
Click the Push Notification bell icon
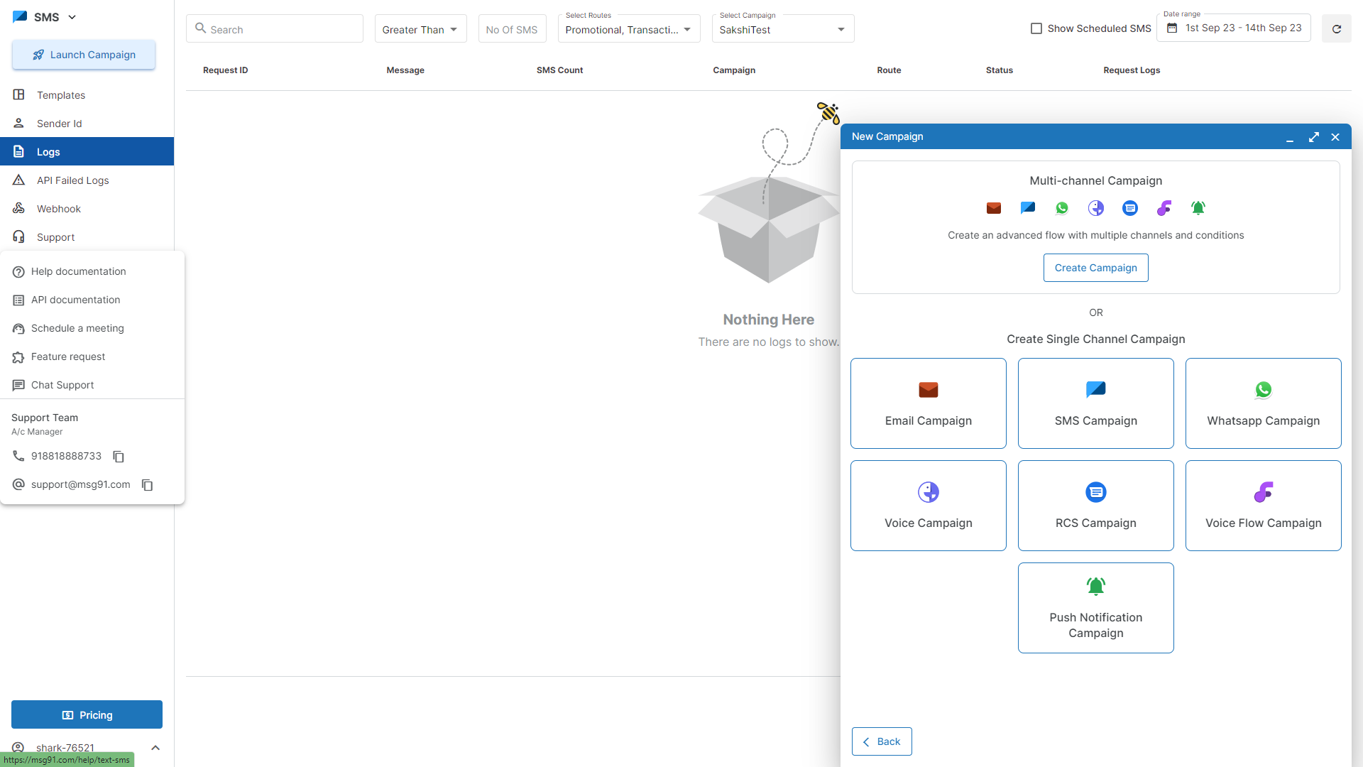tap(1095, 587)
